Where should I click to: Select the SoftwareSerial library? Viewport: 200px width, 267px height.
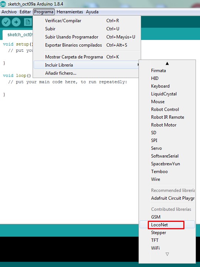(x=167, y=156)
